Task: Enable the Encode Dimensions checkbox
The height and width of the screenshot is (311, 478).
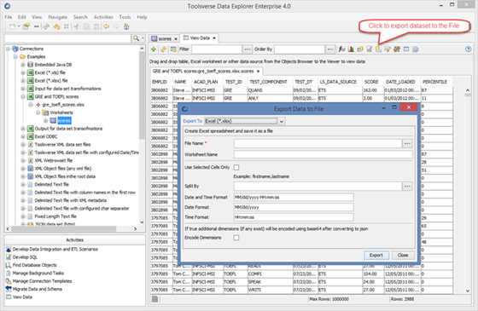Action: 236,238
